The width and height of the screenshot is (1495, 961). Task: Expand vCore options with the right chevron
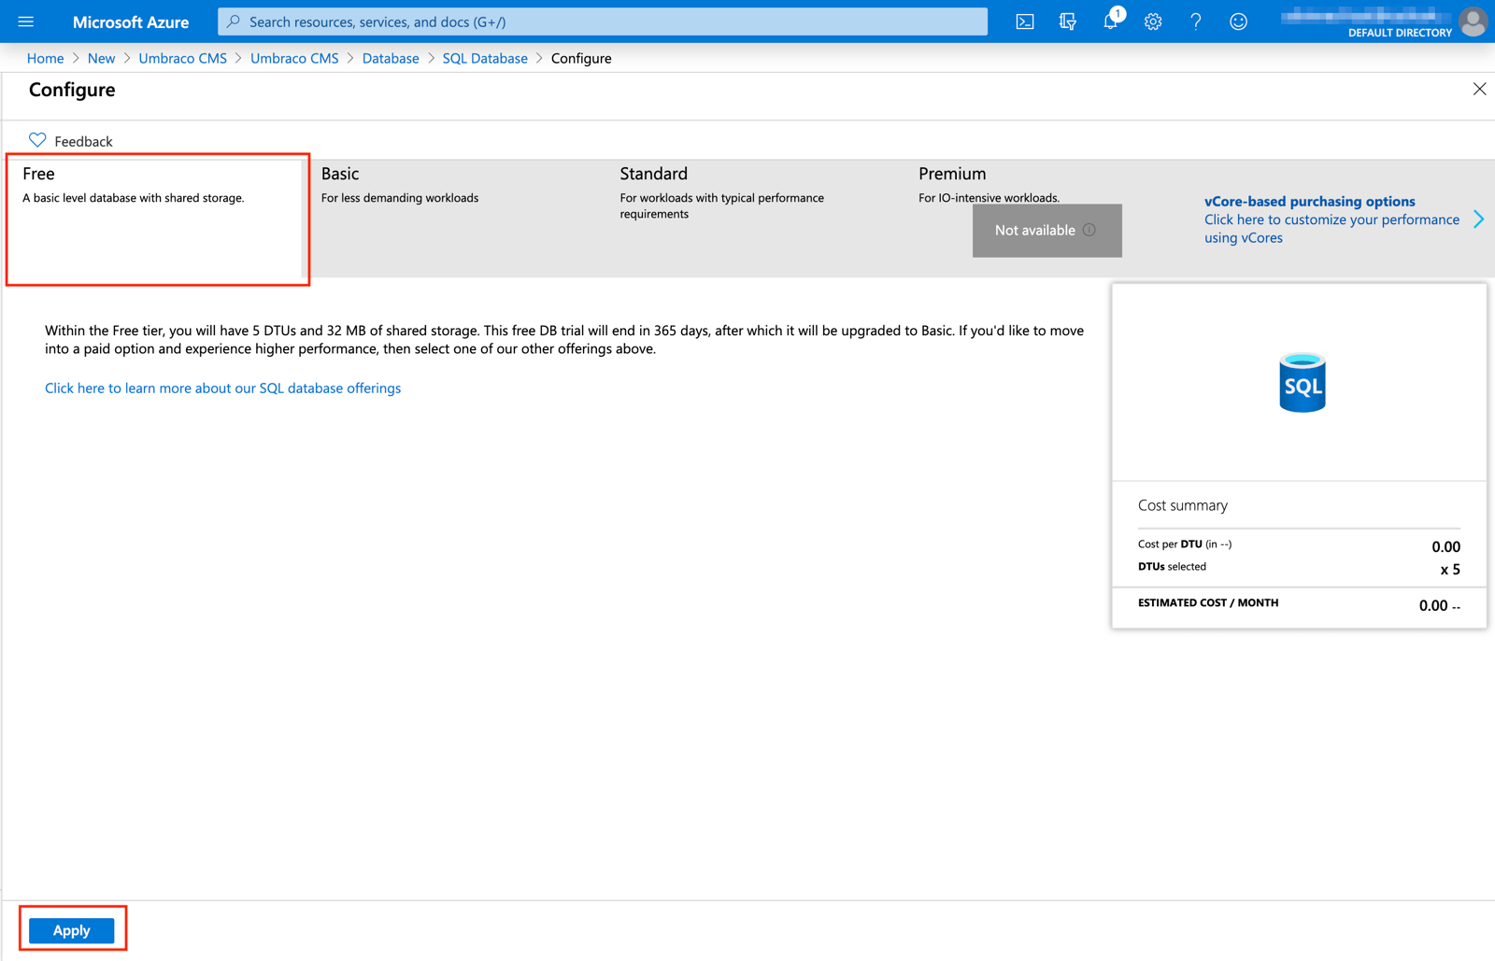[x=1478, y=219]
